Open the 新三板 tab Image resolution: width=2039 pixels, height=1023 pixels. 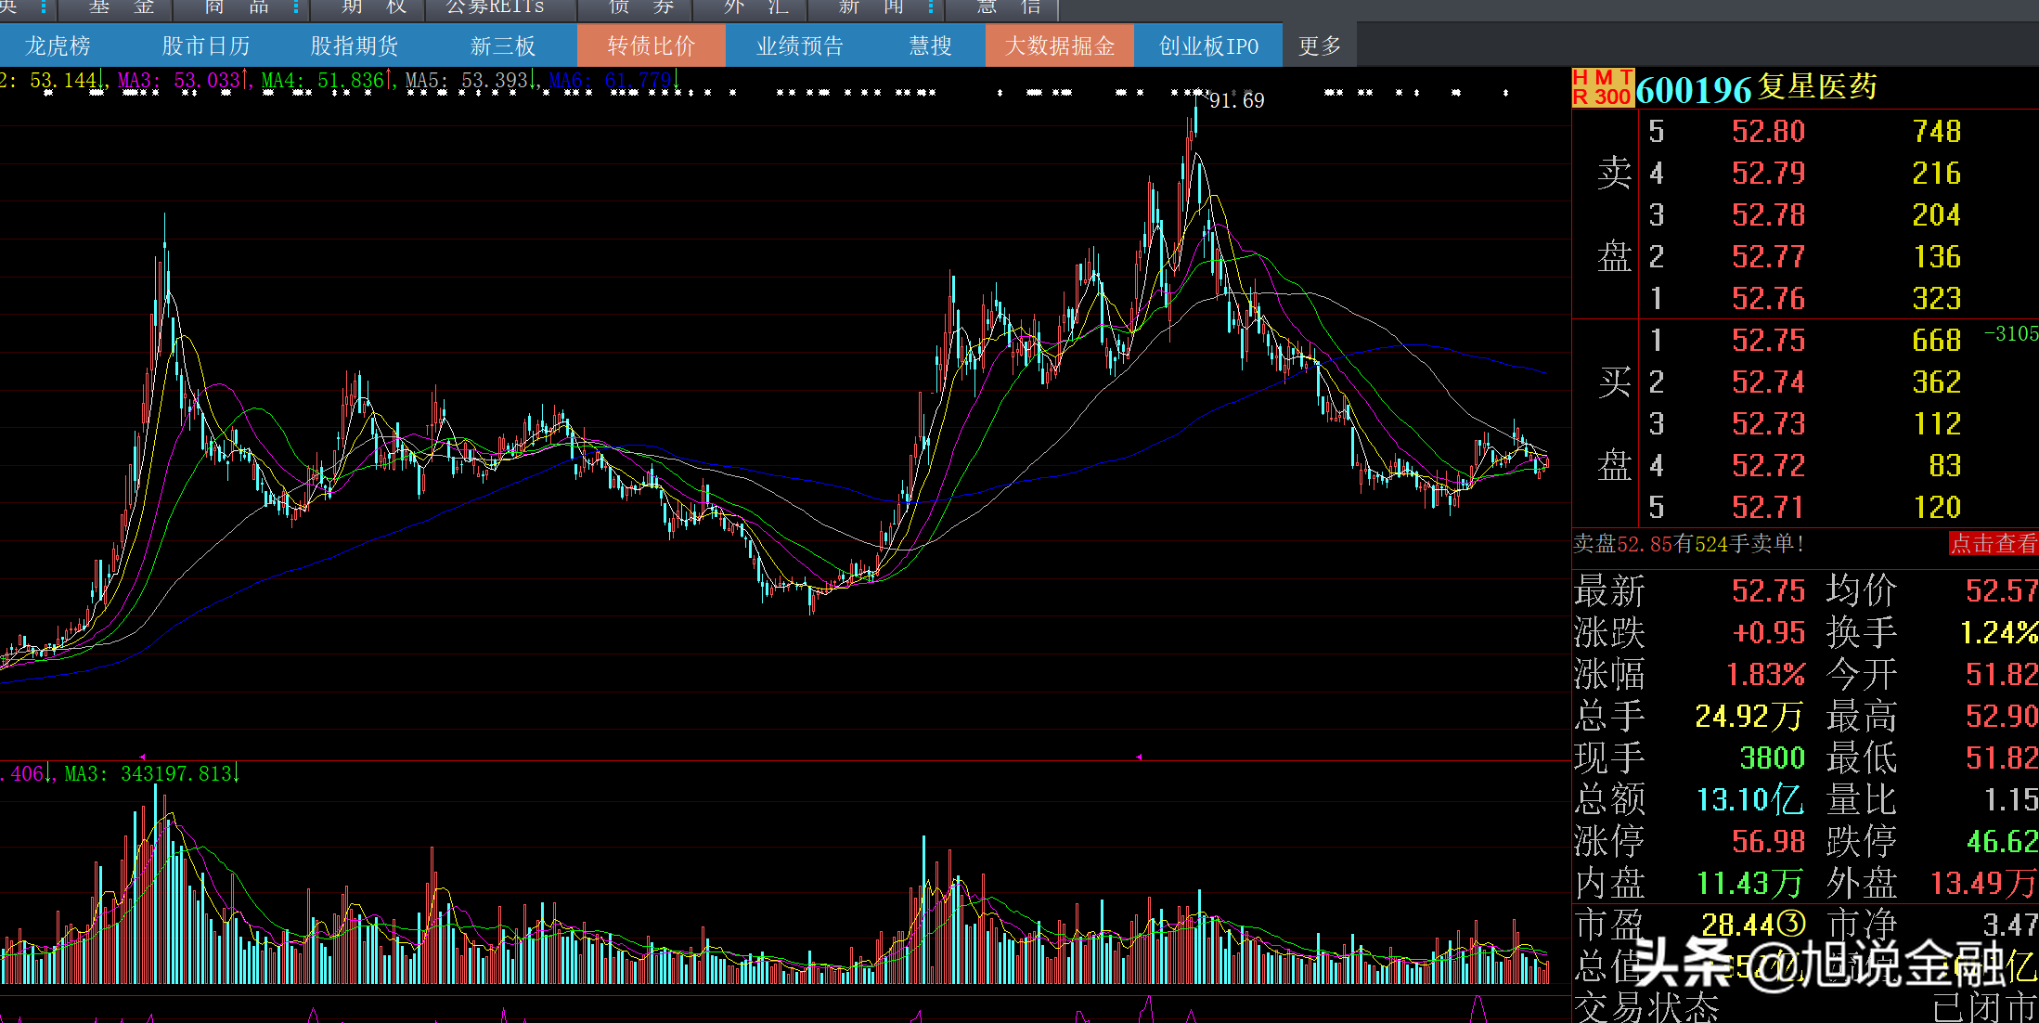point(503,45)
